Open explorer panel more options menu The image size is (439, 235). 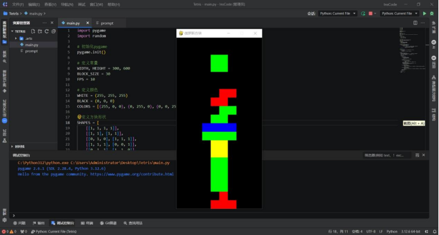pos(44,23)
